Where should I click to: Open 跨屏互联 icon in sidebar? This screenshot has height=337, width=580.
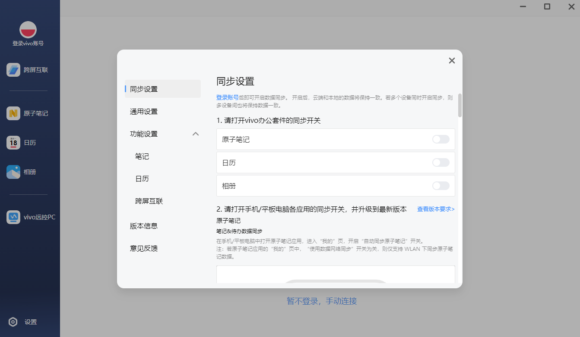click(x=13, y=70)
